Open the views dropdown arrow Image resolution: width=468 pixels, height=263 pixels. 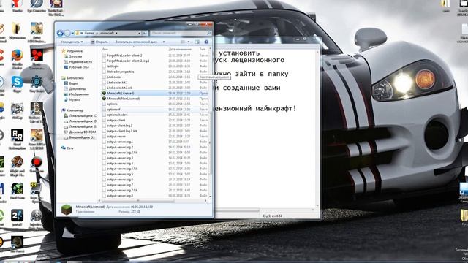click(x=189, y=42)
